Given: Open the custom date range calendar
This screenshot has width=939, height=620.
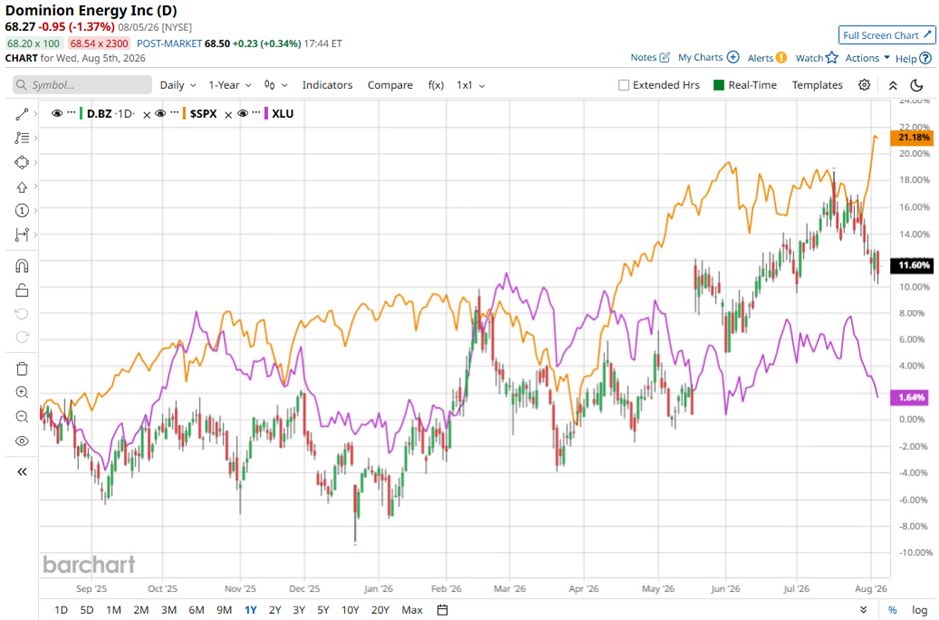Looking at the screenshot, I should 442,610.
